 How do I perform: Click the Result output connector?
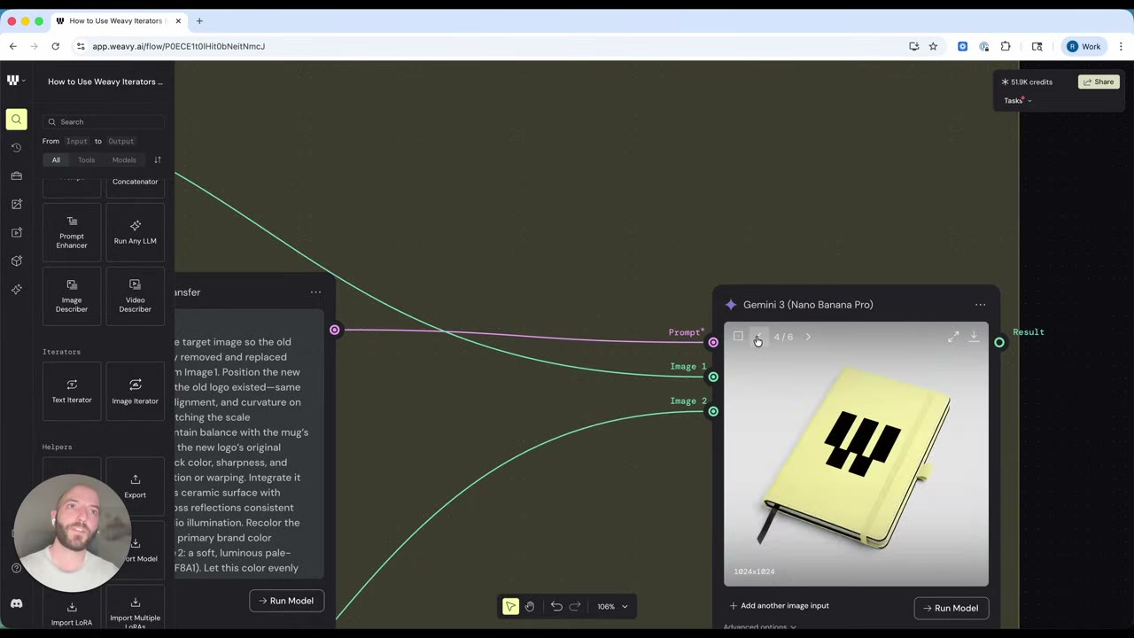point(999,342)
